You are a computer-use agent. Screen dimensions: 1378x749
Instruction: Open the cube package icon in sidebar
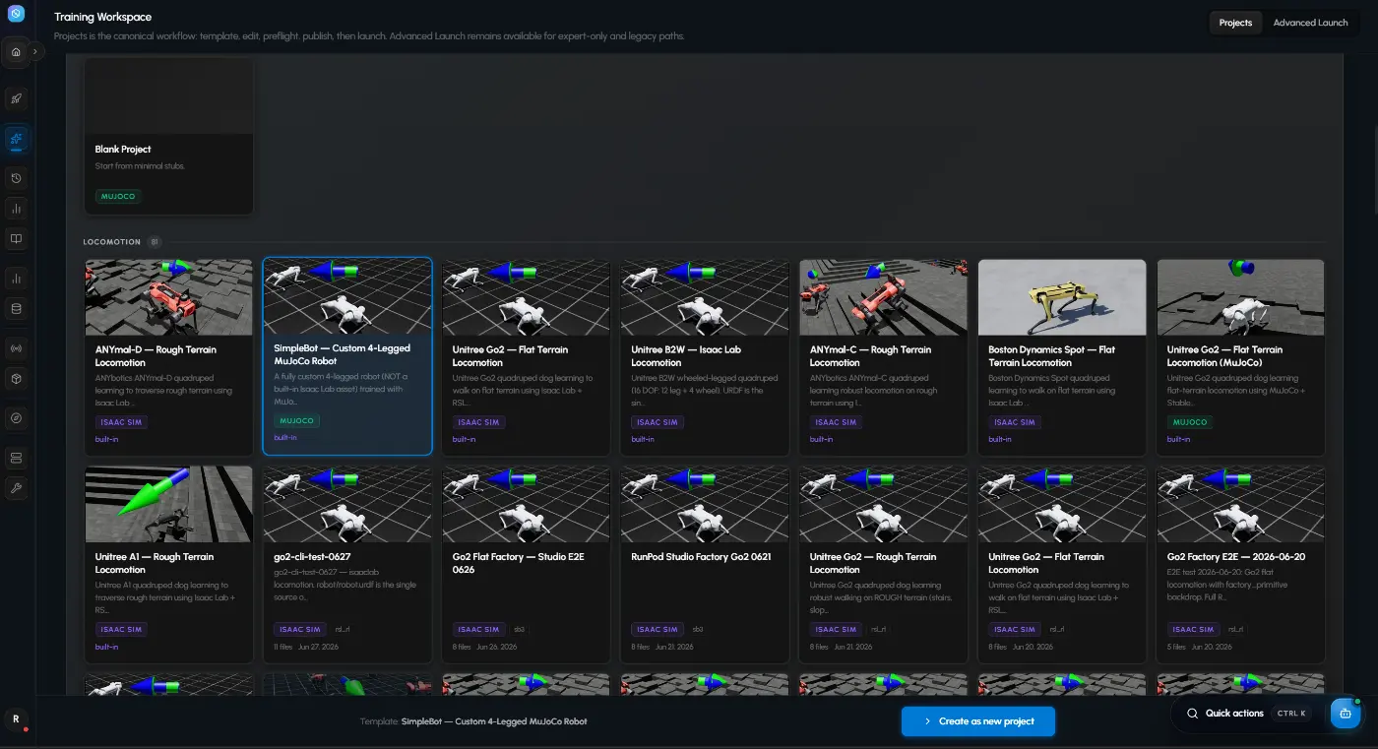(x=16, y=378)
